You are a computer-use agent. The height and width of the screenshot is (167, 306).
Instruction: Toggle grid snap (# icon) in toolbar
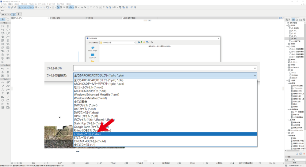(x=36, y=7)
